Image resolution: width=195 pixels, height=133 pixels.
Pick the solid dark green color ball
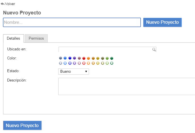click(112, 58)
